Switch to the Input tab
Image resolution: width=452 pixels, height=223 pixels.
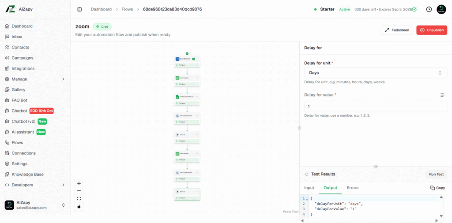pos(309,188)
